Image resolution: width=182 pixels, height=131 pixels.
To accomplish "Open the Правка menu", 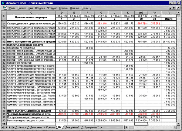I will (22, 8).
